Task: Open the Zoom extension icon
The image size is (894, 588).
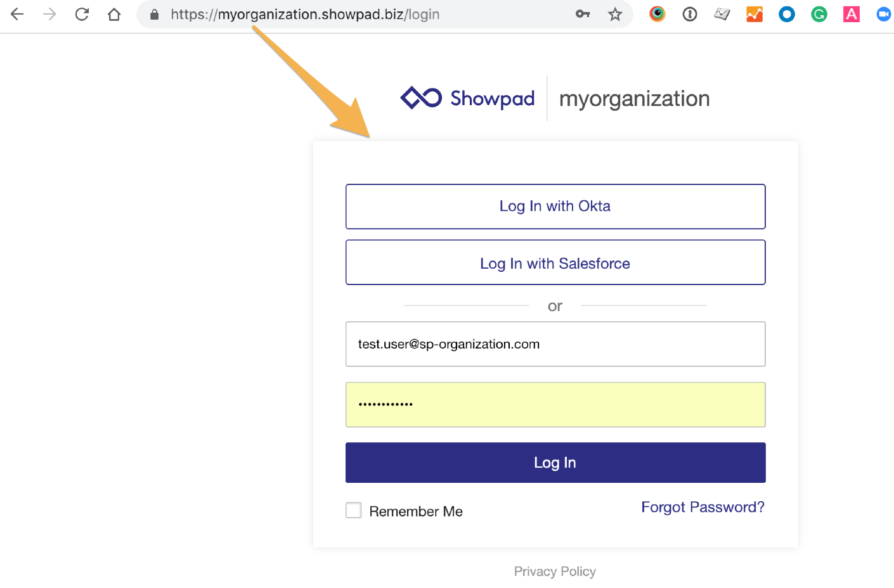Action: coord(884,14)
